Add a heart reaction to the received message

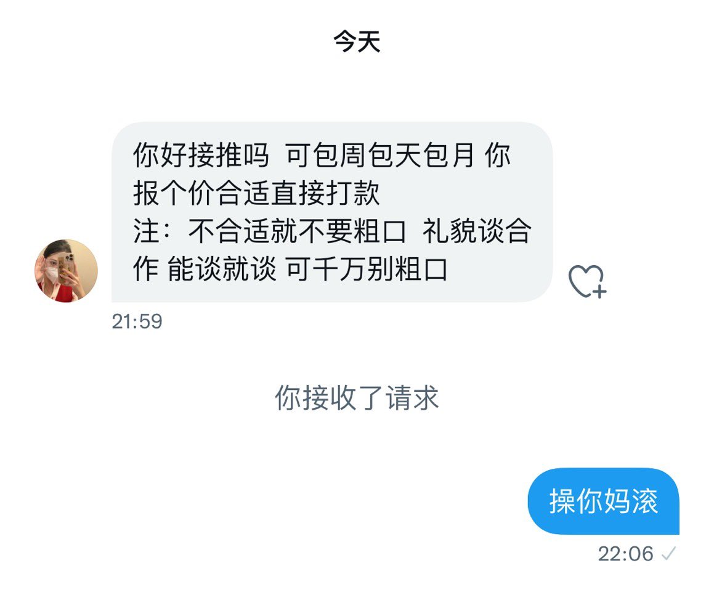(588, 282)
